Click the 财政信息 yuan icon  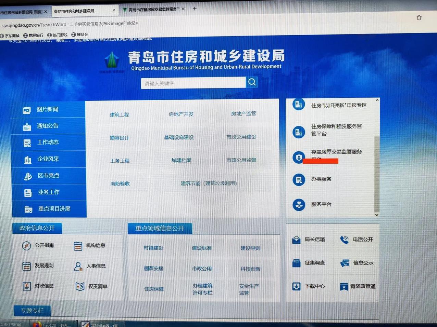click(27, 286)
